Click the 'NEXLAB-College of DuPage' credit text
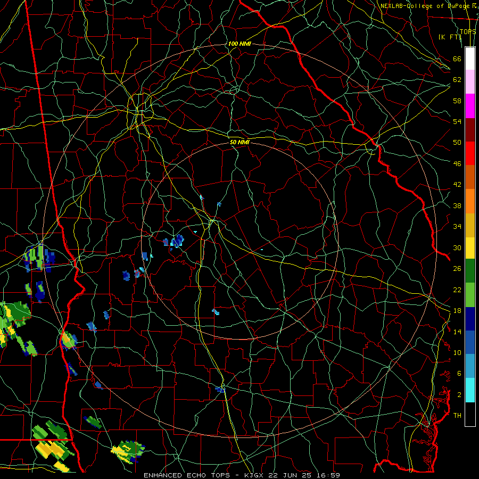Image resolution: width=479 pixels, height=479 pixels. point(425,6)
